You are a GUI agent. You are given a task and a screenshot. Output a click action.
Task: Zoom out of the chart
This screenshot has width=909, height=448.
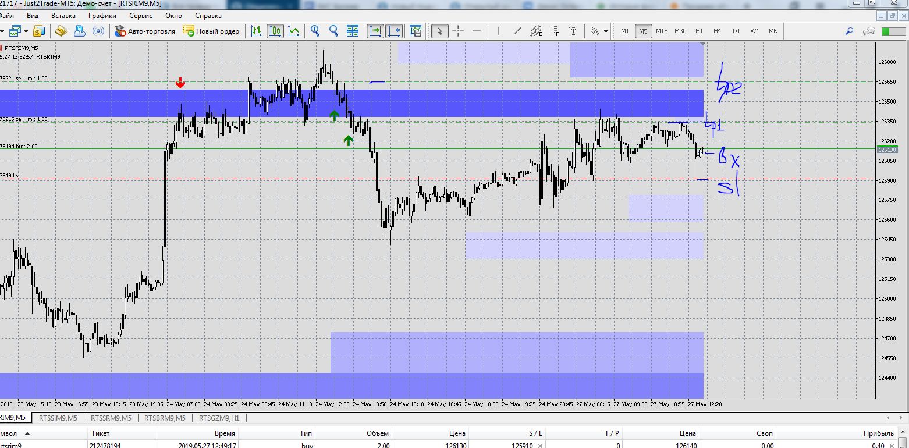333,31
